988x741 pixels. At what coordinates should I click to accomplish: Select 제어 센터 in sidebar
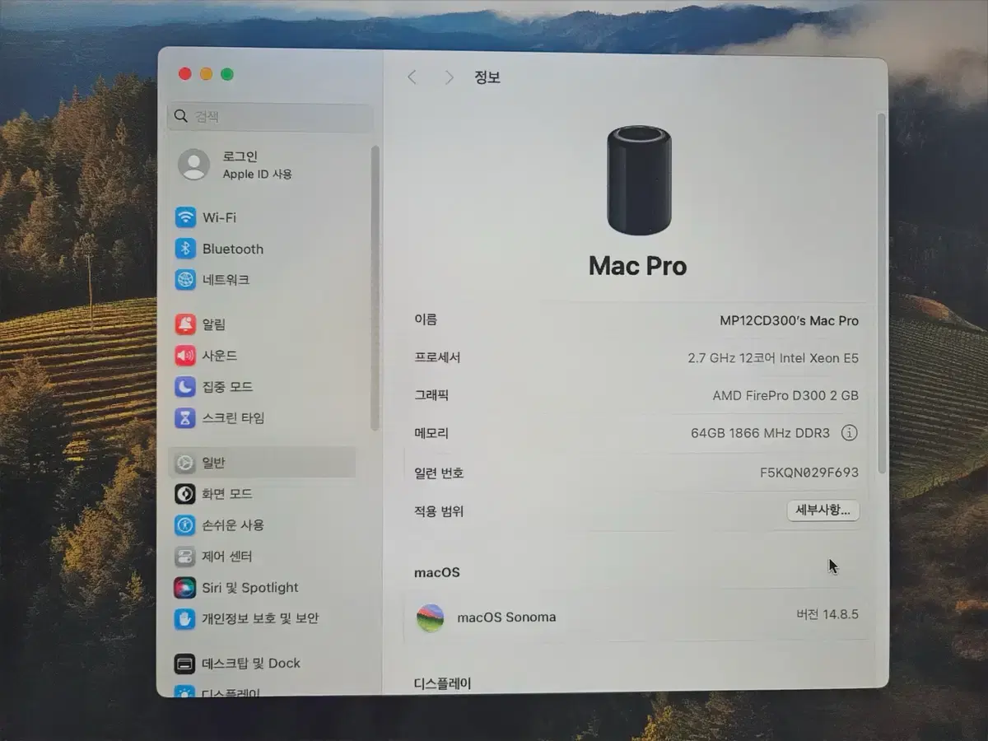[262, 556]
